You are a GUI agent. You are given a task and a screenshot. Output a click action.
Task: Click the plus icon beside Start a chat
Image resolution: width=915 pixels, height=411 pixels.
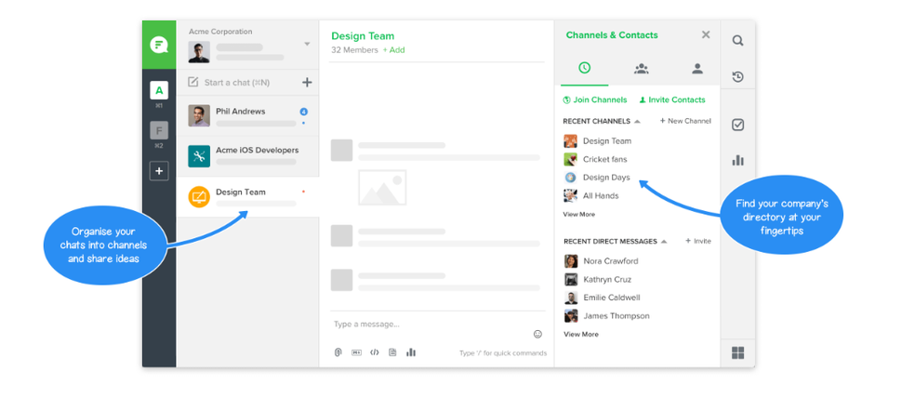(307, 83)
